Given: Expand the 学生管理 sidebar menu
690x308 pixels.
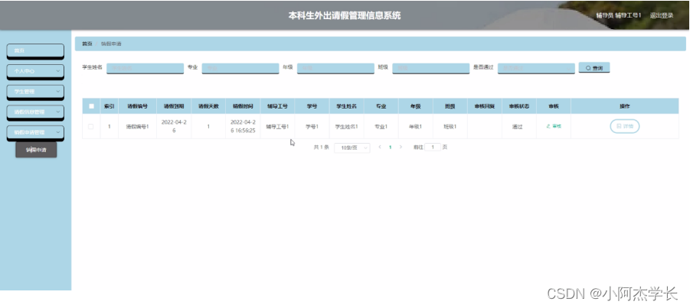Looking at the screenshot, I should [35, 92].
